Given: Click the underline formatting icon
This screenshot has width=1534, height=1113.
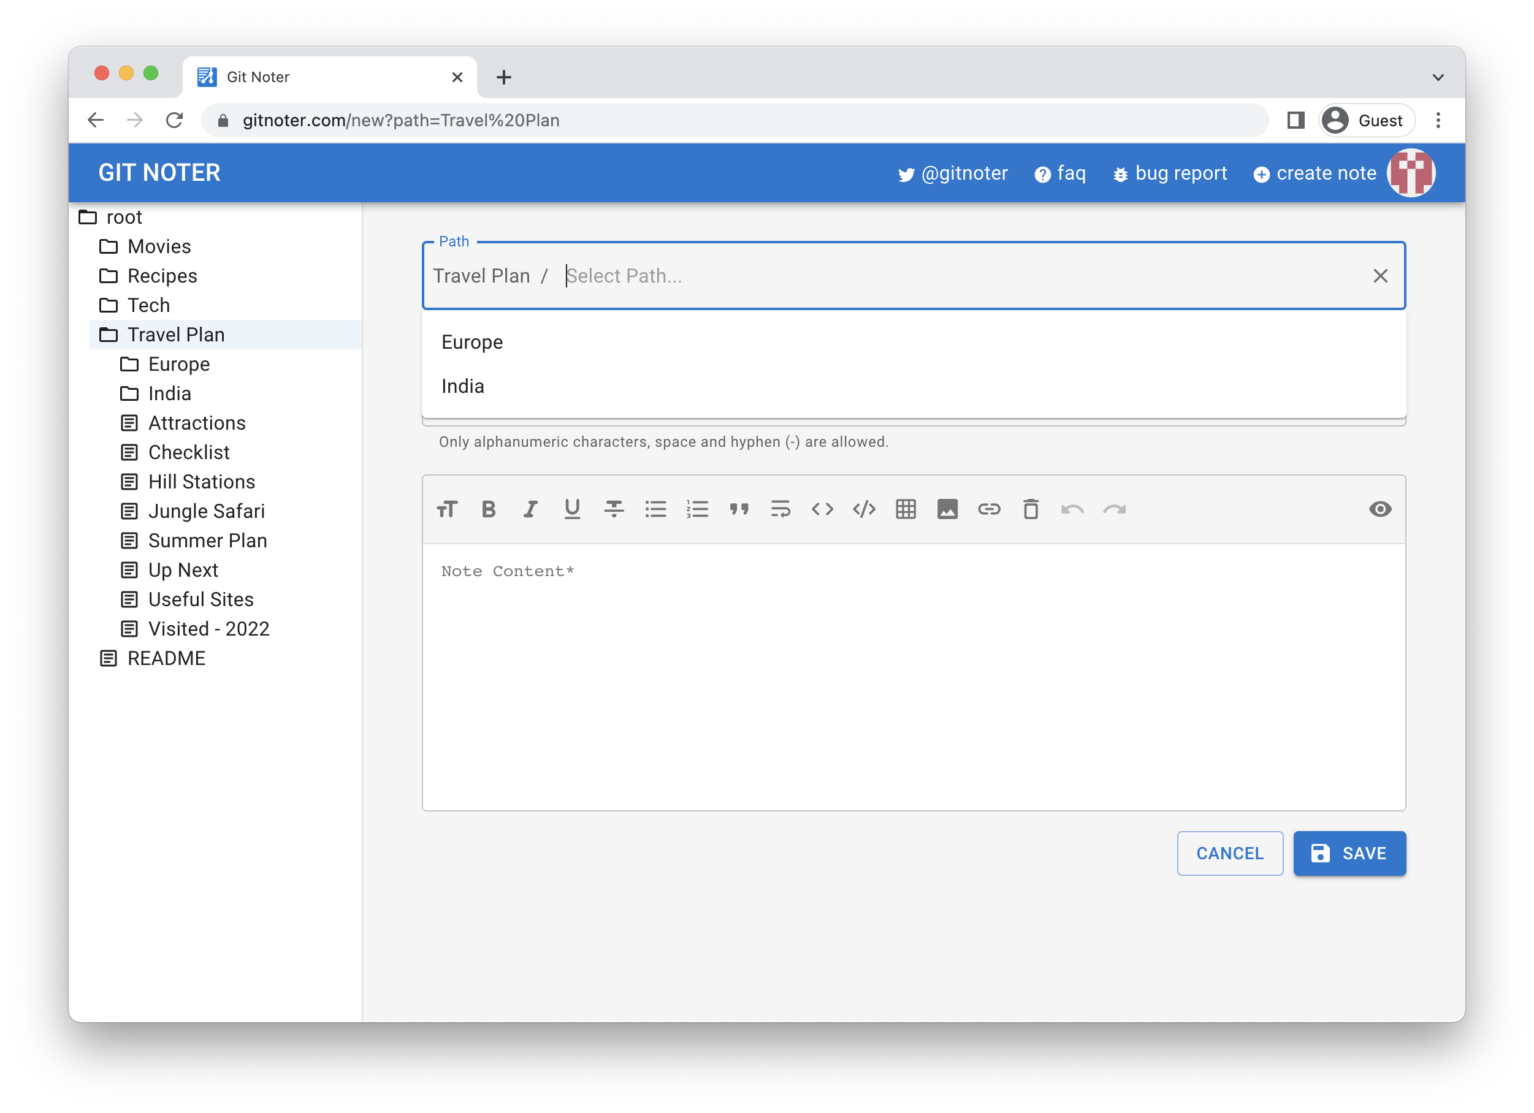Looking at the screenshot, I should (572, 509).
